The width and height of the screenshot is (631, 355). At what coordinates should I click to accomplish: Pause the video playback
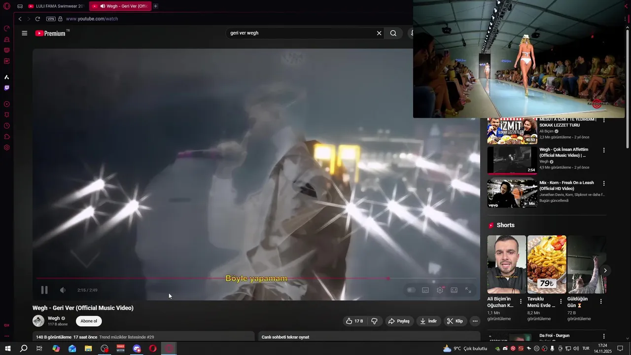[x=44, y=290]
